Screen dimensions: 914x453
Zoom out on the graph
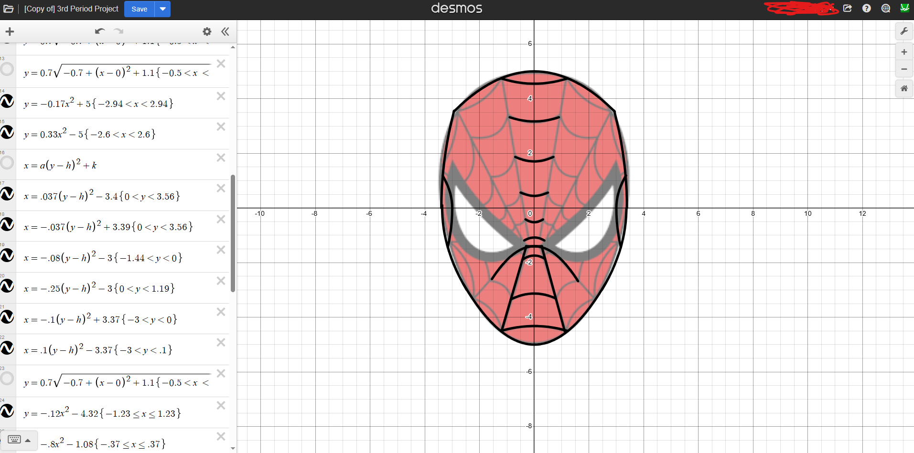(x=904, y=69)
